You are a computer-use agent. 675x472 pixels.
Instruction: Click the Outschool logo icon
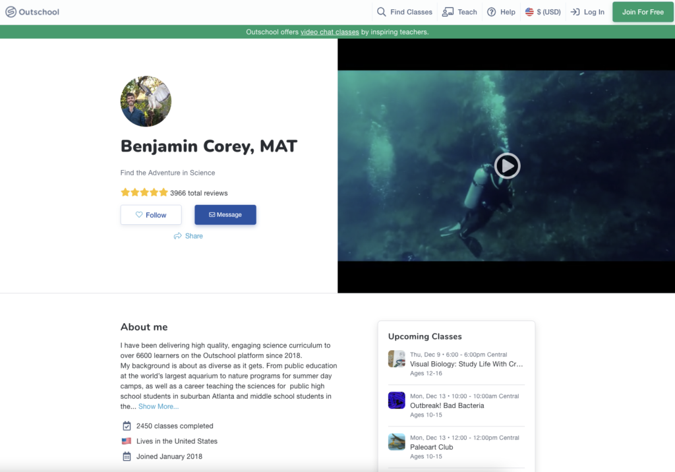coord(11,12)
